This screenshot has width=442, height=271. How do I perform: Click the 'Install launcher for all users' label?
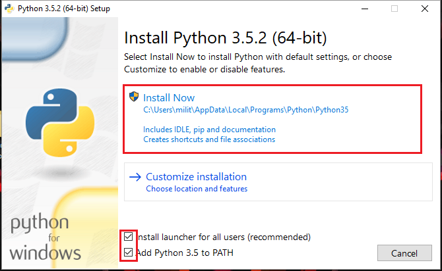(224, 237)
